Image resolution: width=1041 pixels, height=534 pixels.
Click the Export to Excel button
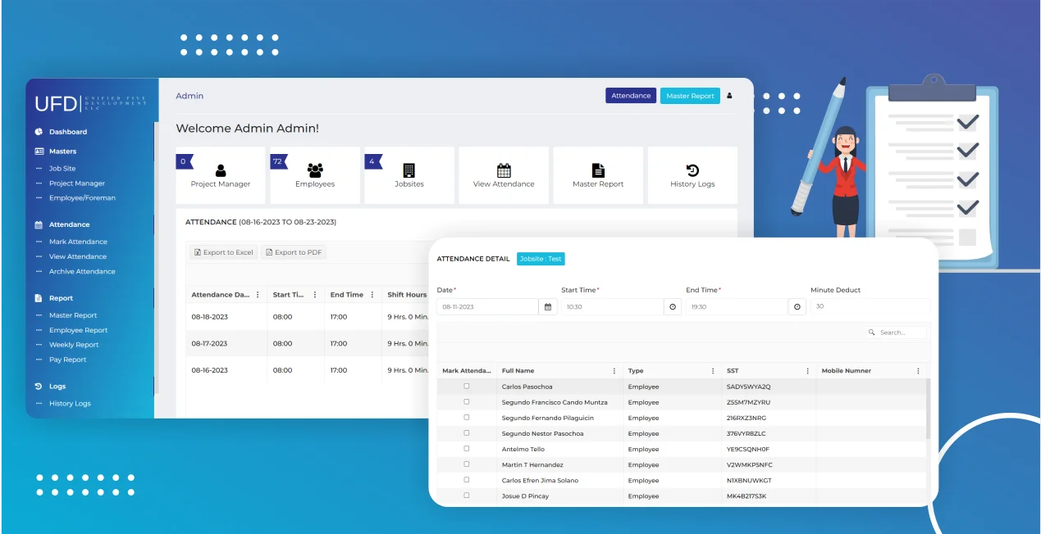tap(223, 252)
